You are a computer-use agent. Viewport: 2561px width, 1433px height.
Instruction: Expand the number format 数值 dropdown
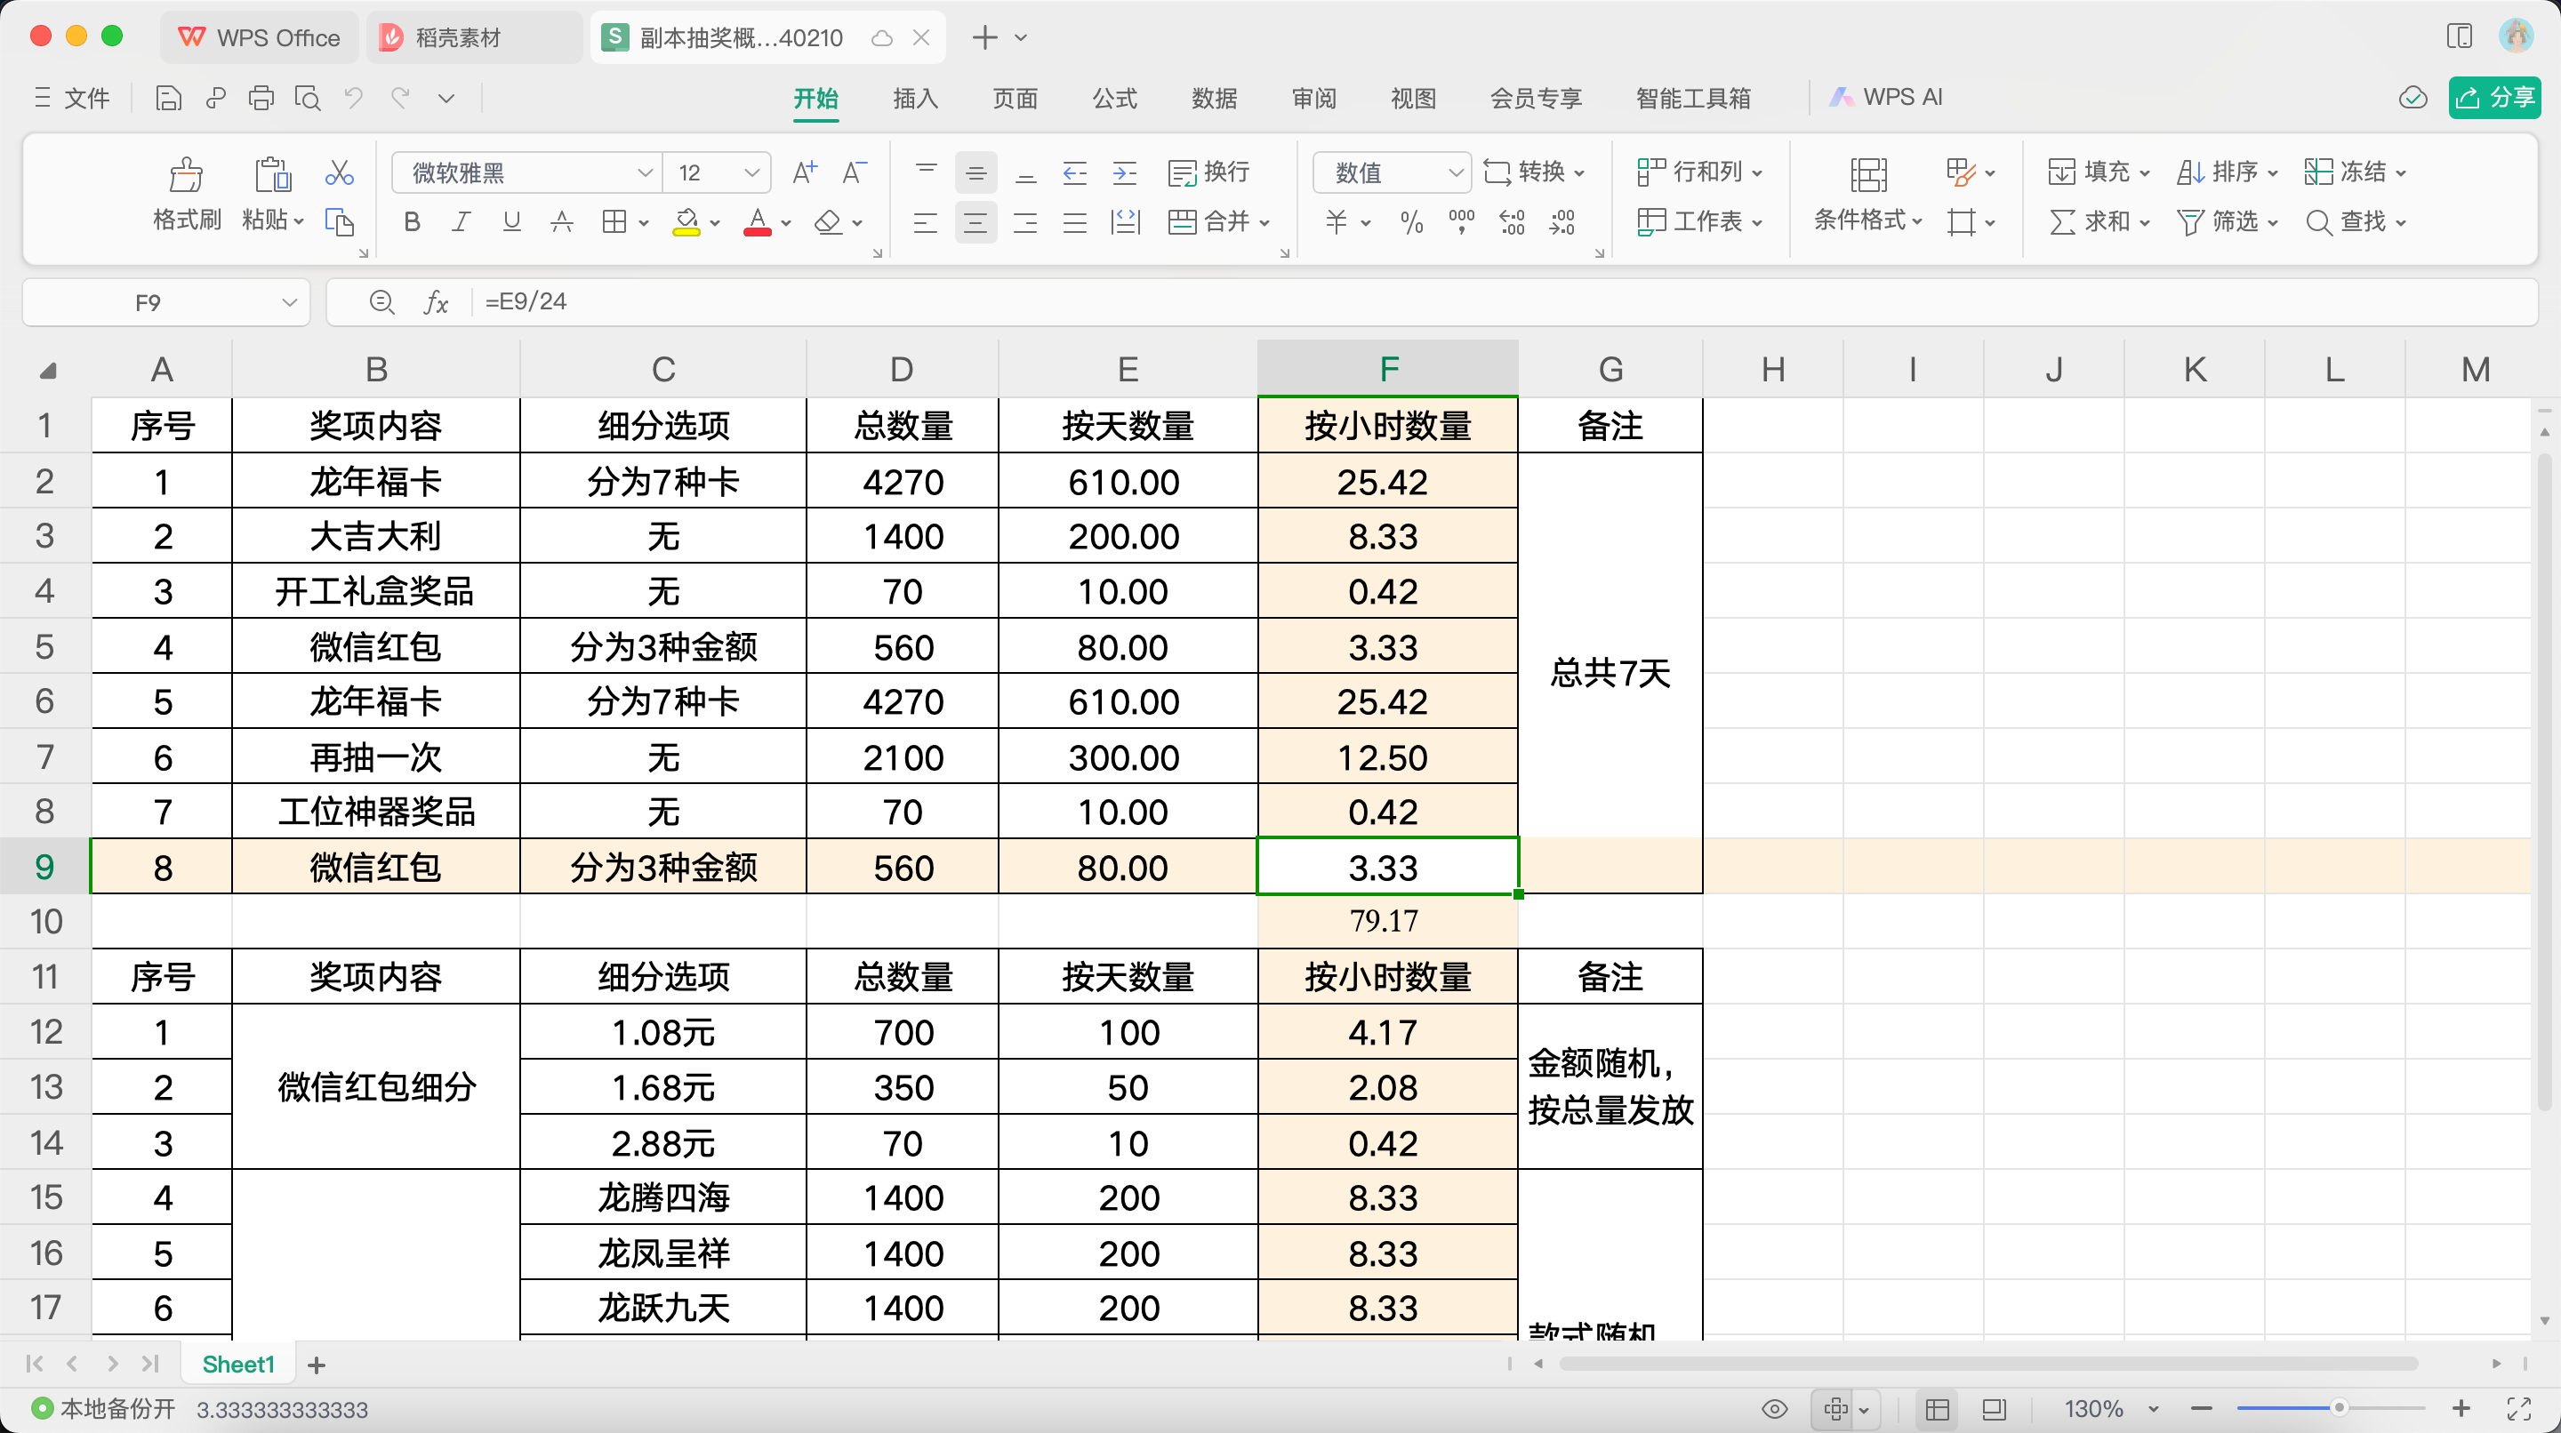[x=1456, y=173]
